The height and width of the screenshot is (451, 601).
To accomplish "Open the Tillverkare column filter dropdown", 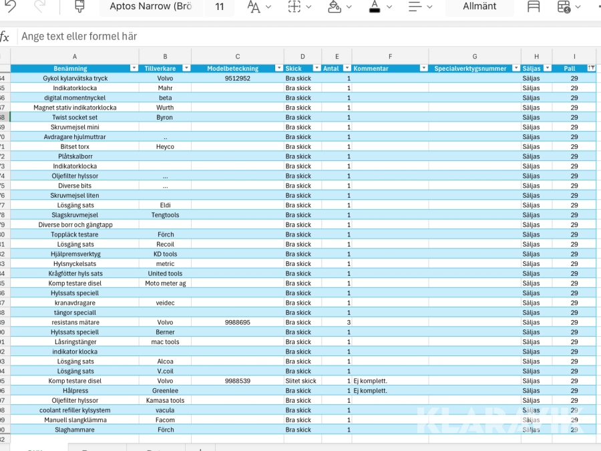I will click(x=186, y=69).
